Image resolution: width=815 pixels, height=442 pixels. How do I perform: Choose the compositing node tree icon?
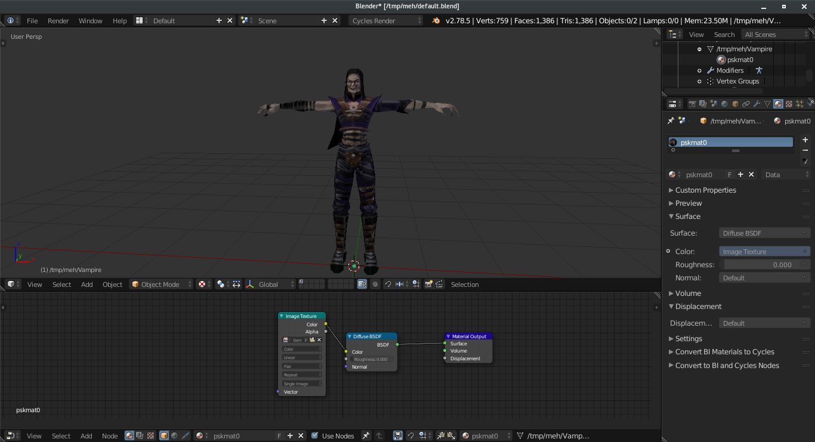(140, 436)
